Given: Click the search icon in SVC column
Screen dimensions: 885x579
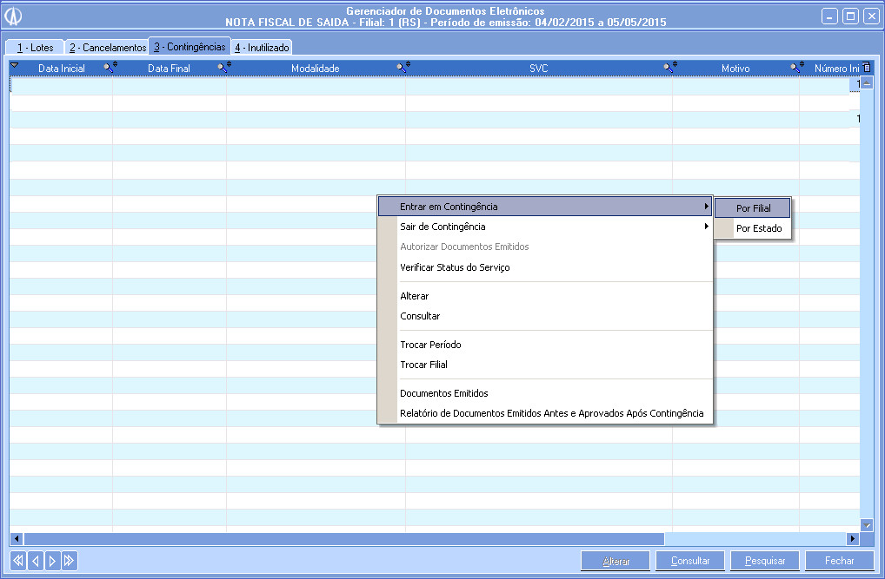Looking at the screenshot, I should (x=669, y=68).
